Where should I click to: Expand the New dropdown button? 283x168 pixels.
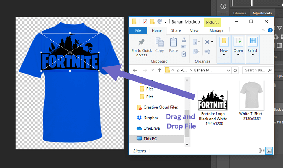point(224,49)
